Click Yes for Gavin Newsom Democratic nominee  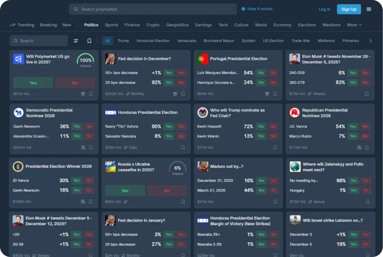click(77, 126)
